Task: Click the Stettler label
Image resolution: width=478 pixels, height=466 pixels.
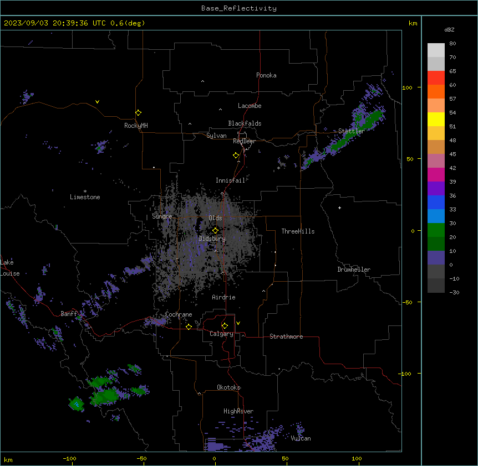Action: pyautogui.click(x=352, y=131)
